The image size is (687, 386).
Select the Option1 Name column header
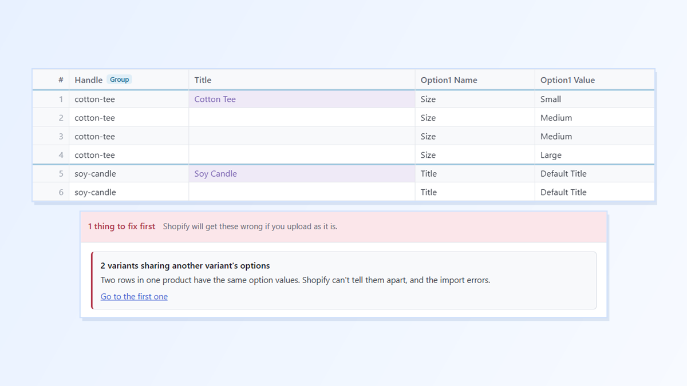[x=475, y=80]
